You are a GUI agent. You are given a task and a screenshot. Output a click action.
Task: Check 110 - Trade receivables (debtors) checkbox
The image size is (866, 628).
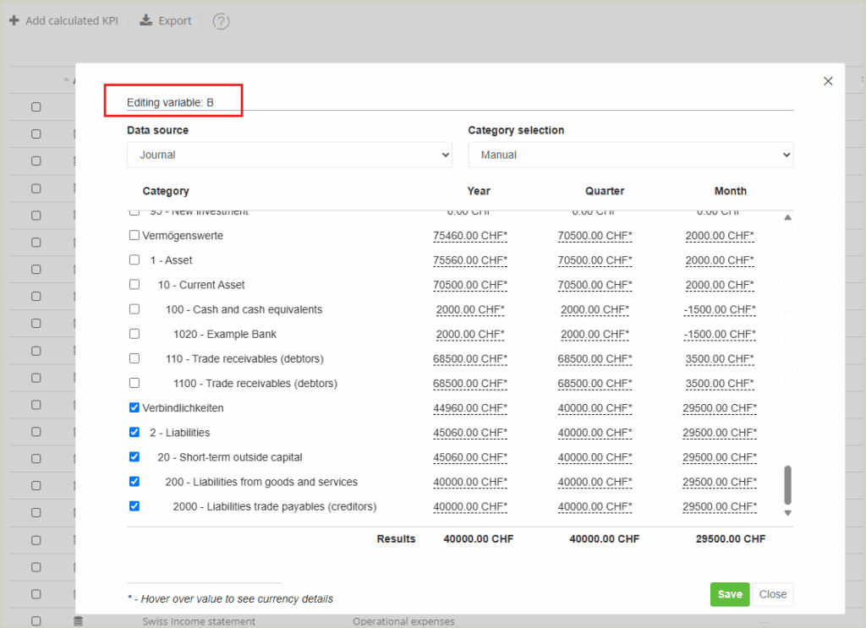point(134,358)
